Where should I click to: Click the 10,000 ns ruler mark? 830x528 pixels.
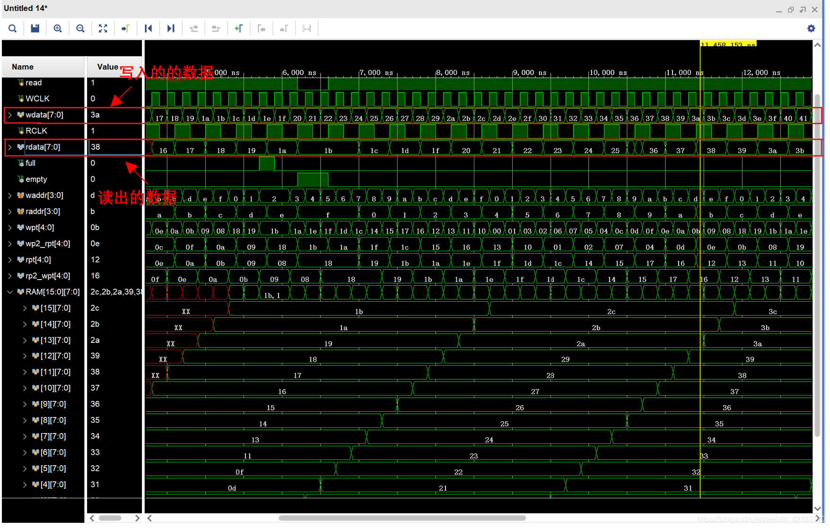608,72
